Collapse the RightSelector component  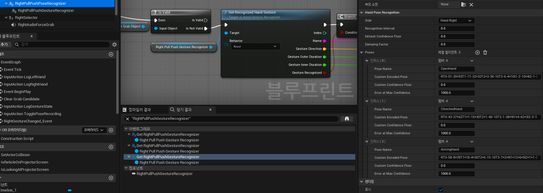[6, 18]
